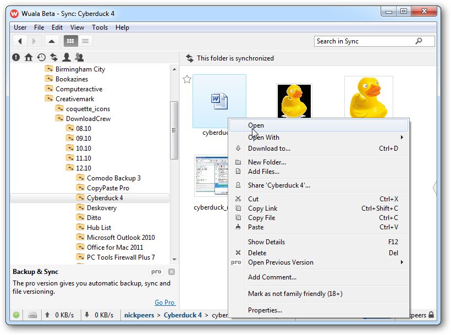Select Copy File in context menu

click(318, 218)
